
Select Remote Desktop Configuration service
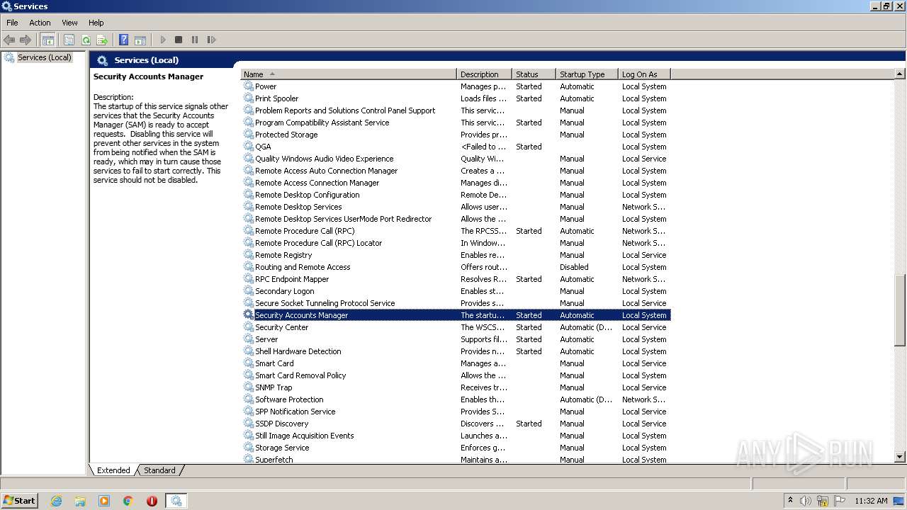pos(456,195)
